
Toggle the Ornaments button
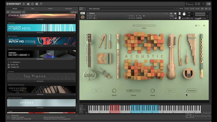(x=191, y=91)
